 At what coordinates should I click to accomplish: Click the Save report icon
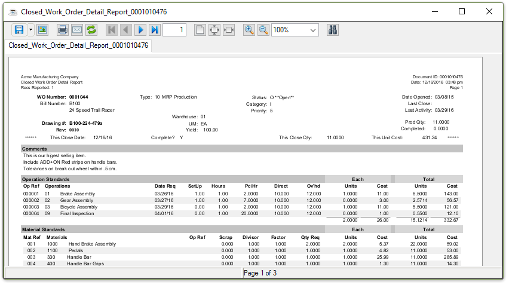pos(19,29)
